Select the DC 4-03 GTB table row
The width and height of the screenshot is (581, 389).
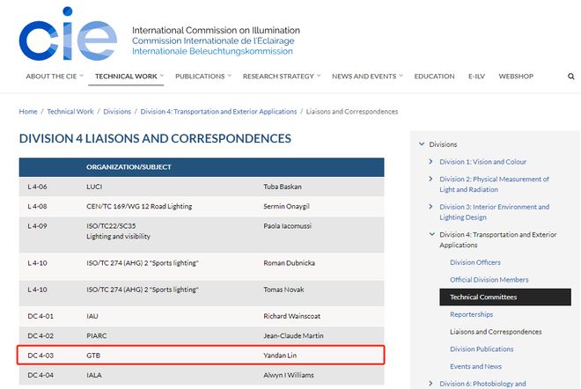pos(201,356)
